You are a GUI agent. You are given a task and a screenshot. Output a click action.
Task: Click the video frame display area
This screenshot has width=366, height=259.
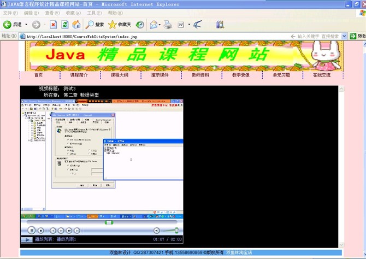[102, 159]
